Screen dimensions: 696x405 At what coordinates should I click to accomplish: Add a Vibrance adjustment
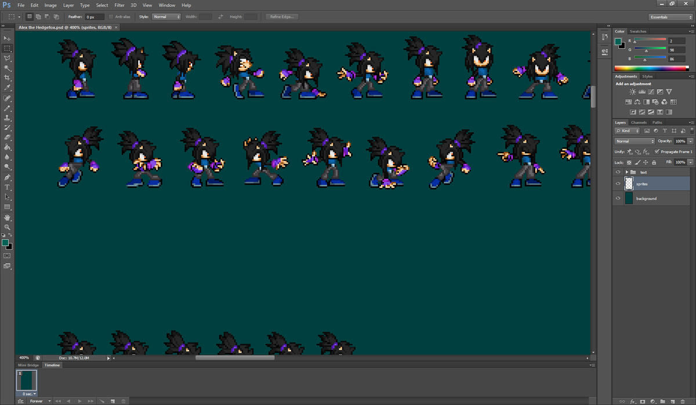(669, 92)
